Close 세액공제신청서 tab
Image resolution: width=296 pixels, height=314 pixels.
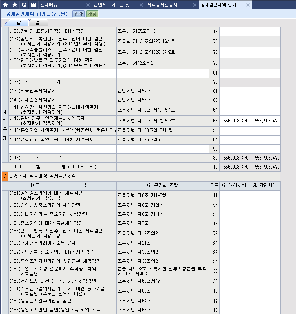[195, 5]
